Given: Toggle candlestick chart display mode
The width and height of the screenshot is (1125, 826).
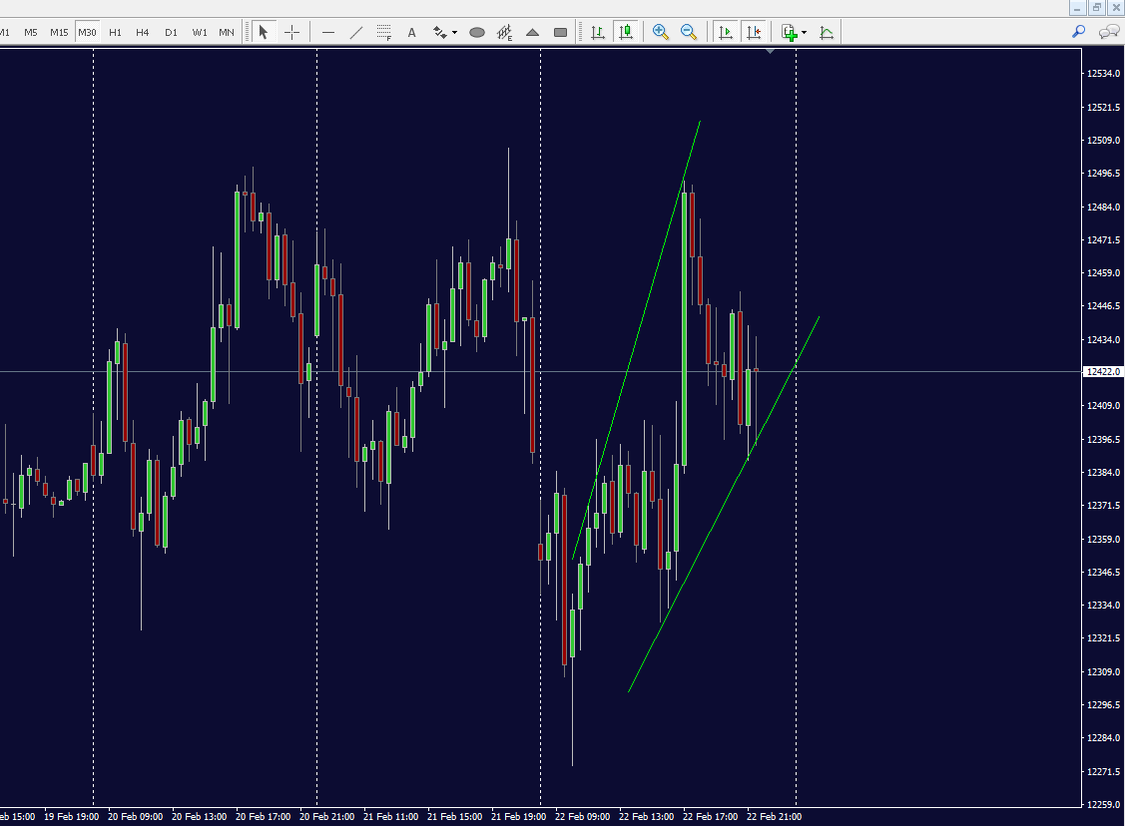Looking at the screenshot, I should coord(626,32).
